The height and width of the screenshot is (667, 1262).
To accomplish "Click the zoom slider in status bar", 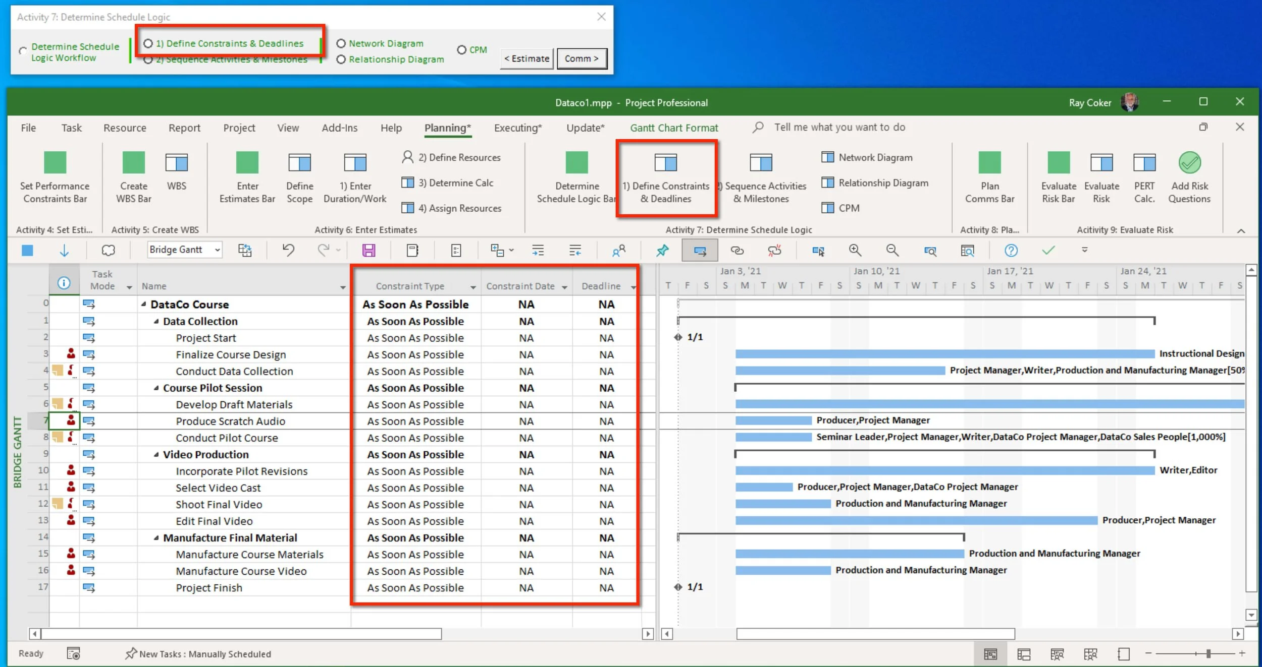I will pos(1208,654).
